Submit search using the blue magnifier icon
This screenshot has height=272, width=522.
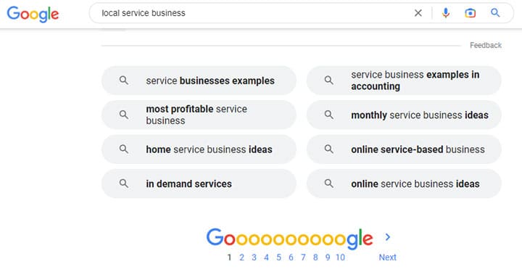[x=495, y=13]
